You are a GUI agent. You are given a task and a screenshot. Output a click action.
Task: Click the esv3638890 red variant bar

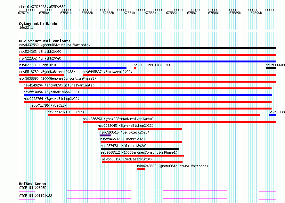[x=147, y=82]
